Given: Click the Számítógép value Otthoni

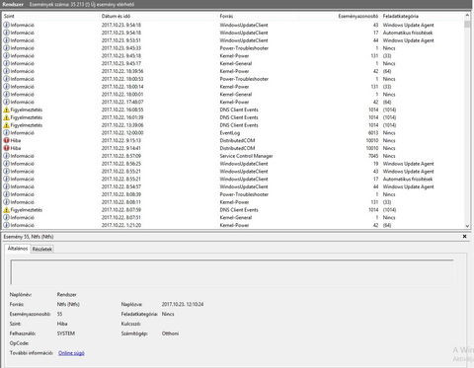Looking at the screenshot, I should pyautogui.click(x=170, y=333).
